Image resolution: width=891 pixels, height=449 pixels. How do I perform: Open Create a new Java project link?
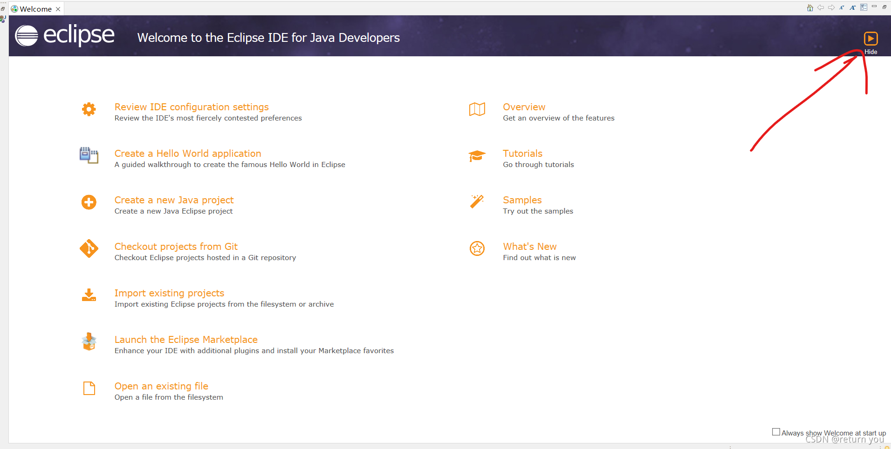174,200
